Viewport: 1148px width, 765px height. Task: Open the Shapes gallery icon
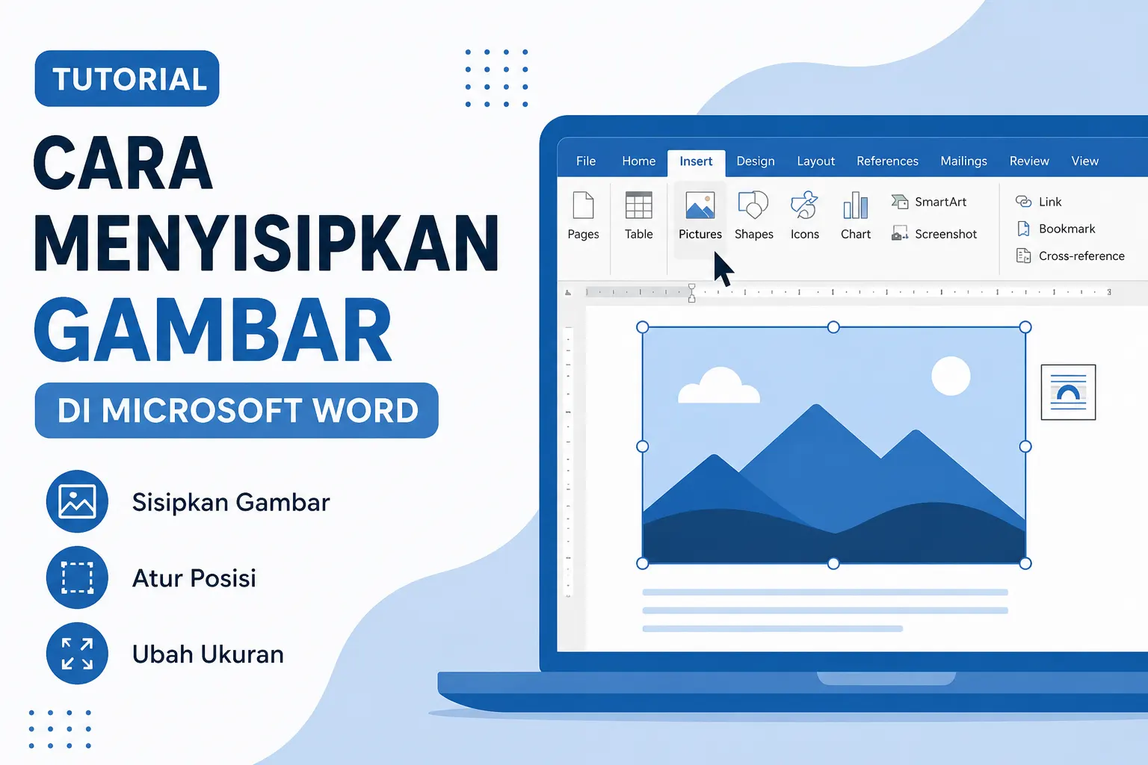(753, 205)
